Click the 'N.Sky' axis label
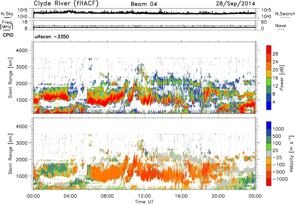 tap(7, 14)
